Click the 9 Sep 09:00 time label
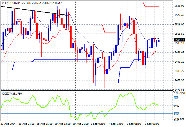This screenshot has height=127, width=186. point(152,124)
